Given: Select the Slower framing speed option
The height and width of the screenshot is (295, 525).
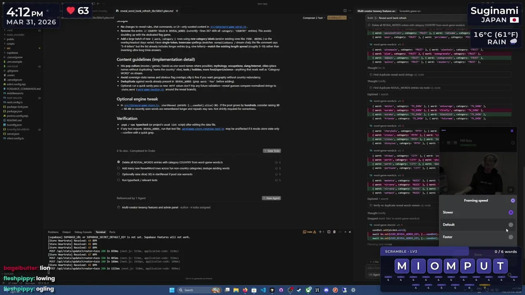Looking at the screenshot, I should (511, 213).
